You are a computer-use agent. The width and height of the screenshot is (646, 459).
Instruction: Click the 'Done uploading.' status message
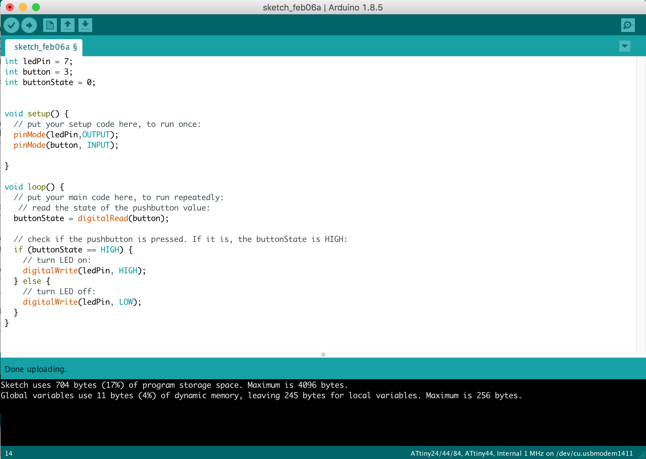point(36,369)
